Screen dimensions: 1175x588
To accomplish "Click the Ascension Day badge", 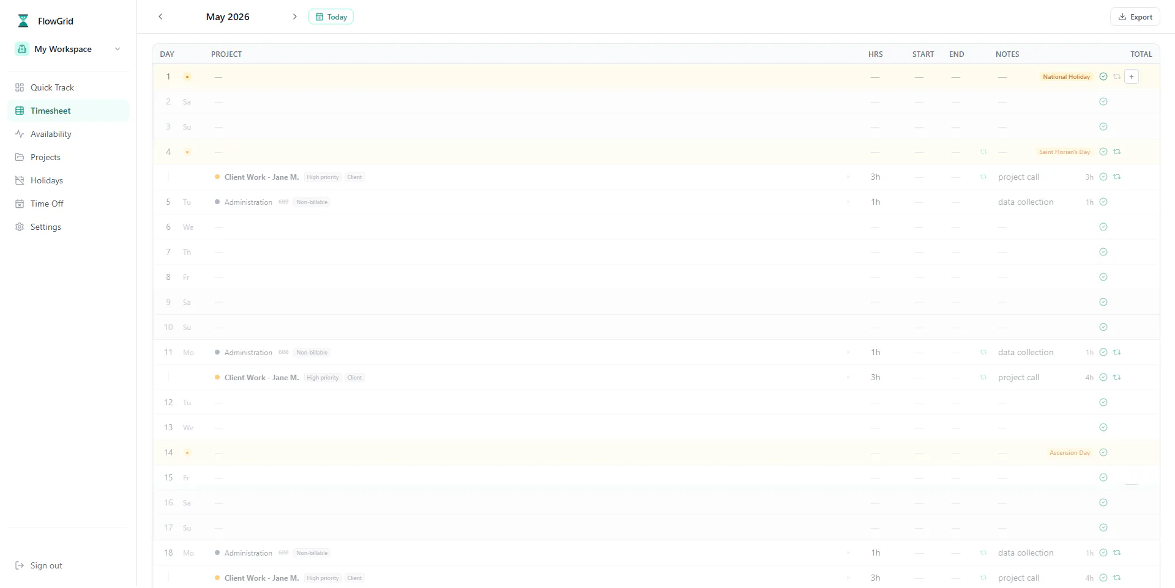I will 1070,452.
